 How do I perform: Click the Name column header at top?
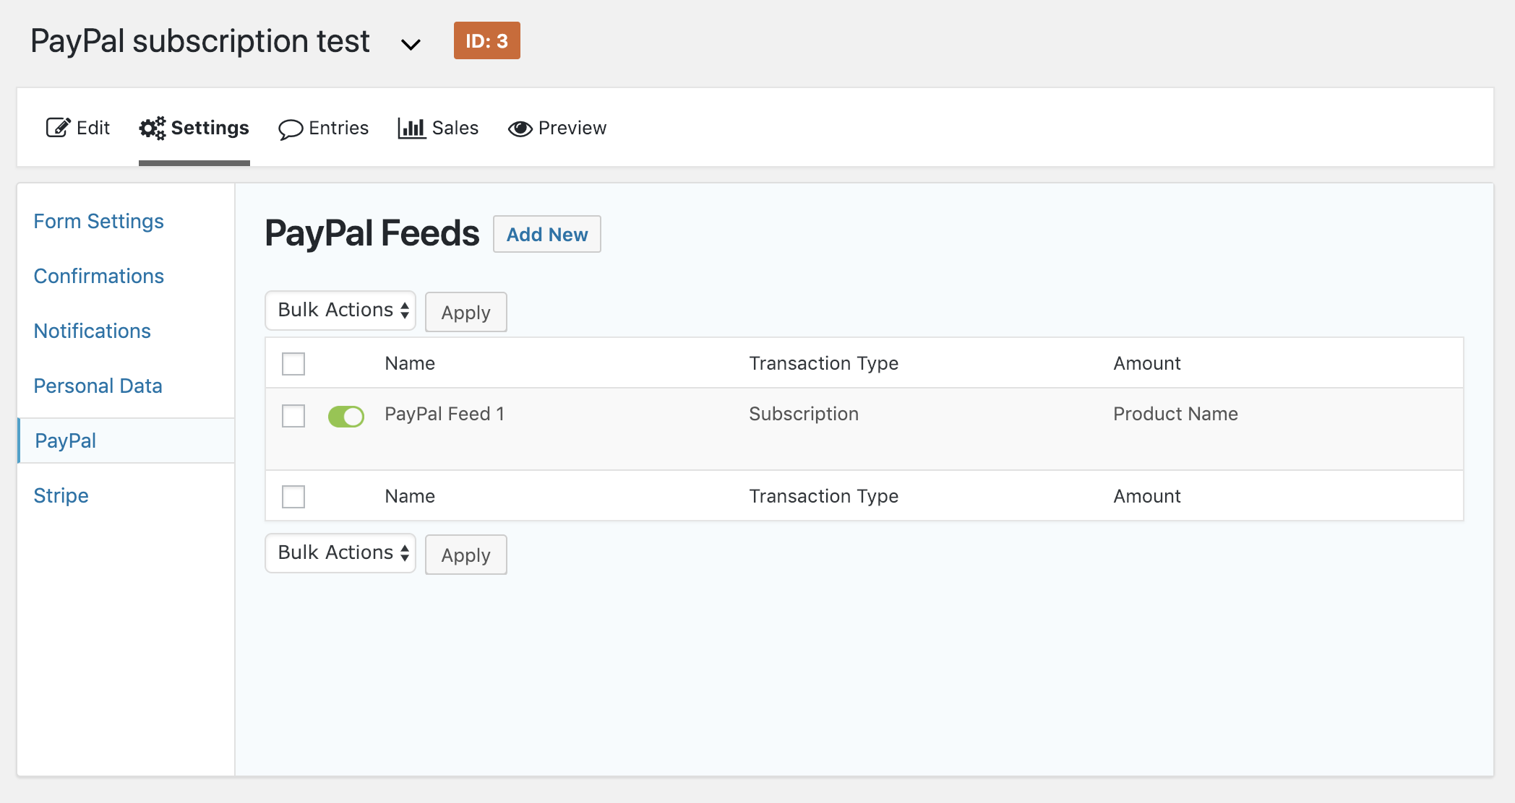410,363
